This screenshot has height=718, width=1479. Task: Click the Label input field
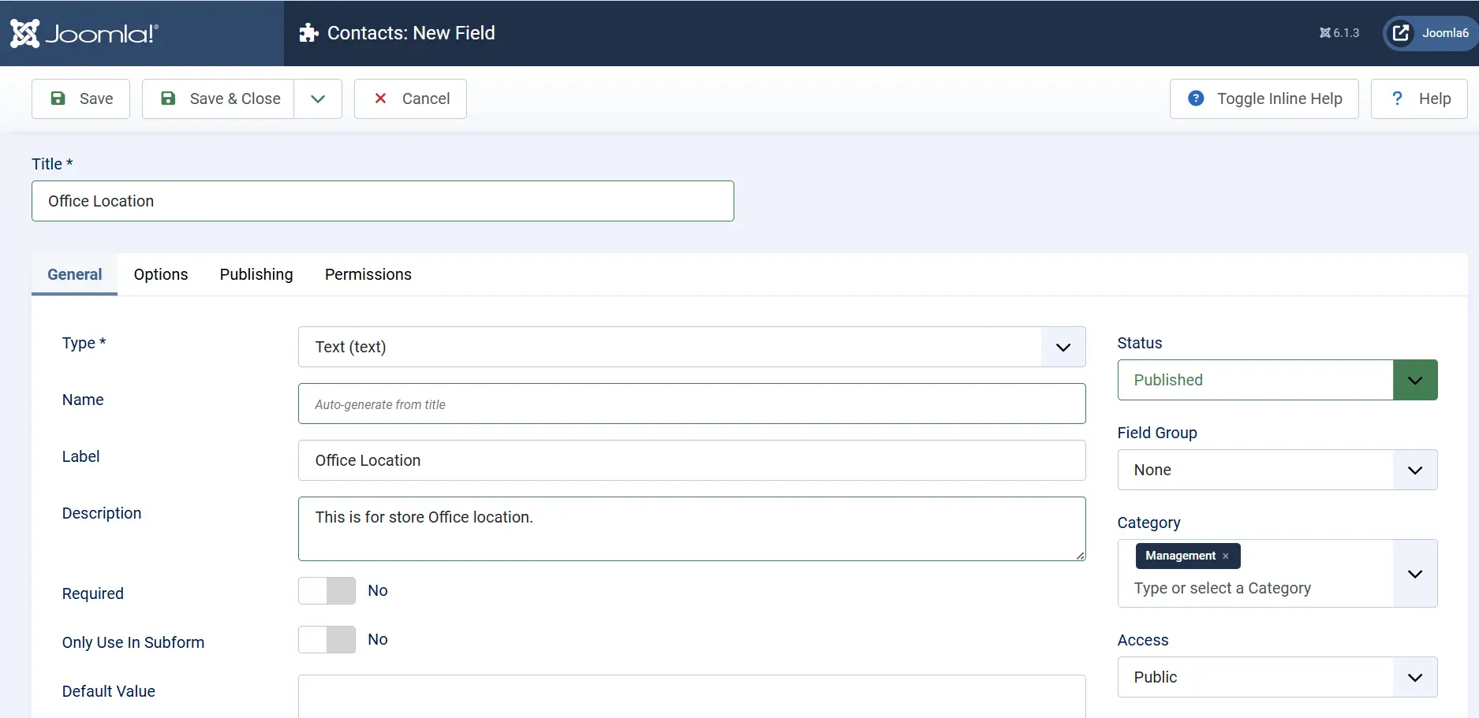click(692, 460)
